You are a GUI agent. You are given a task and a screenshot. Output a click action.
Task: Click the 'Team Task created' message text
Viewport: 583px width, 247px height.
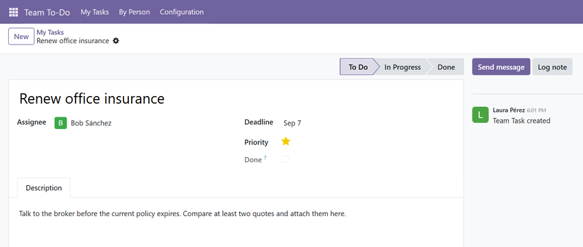(x=521, y=121)
